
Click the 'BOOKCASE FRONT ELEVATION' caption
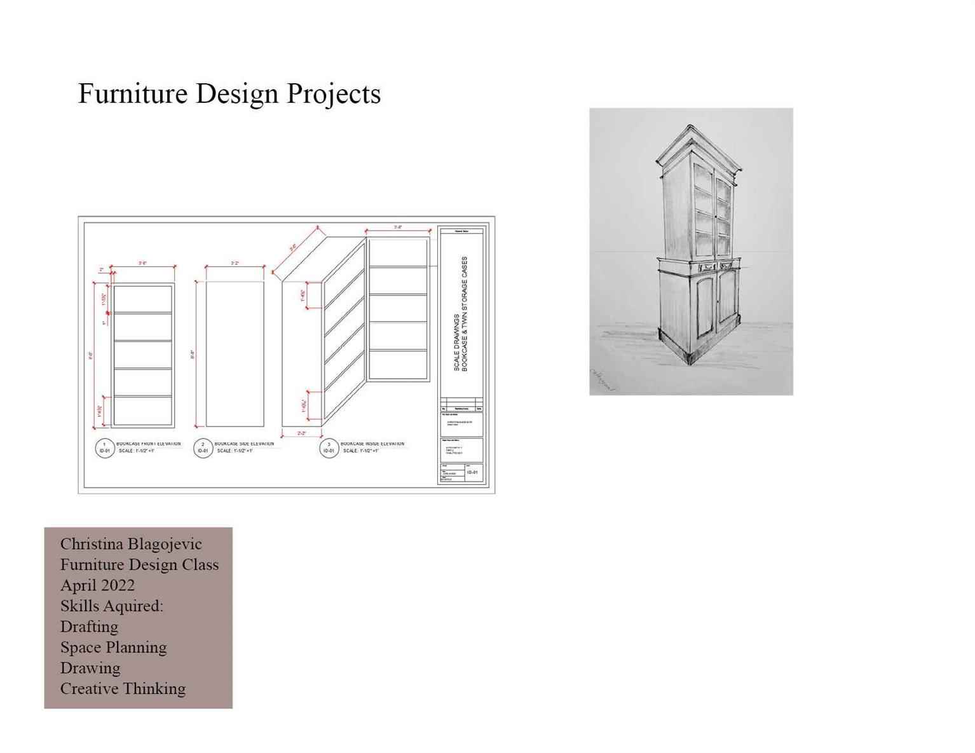149,444
